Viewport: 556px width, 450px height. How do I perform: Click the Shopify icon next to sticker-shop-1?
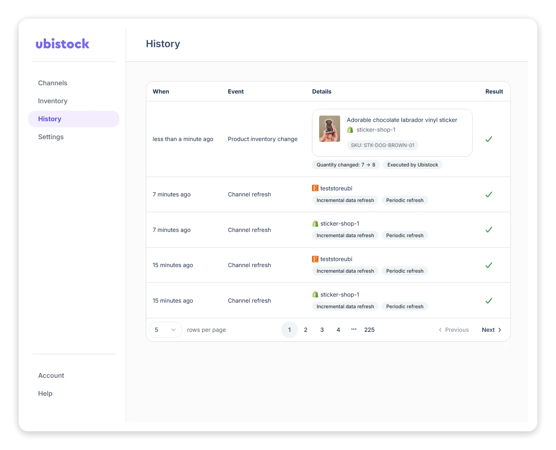point(350,129)
